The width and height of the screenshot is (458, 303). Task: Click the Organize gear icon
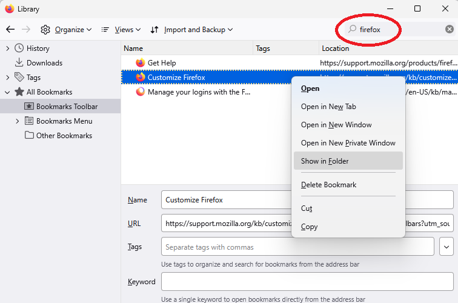point(45,30)
